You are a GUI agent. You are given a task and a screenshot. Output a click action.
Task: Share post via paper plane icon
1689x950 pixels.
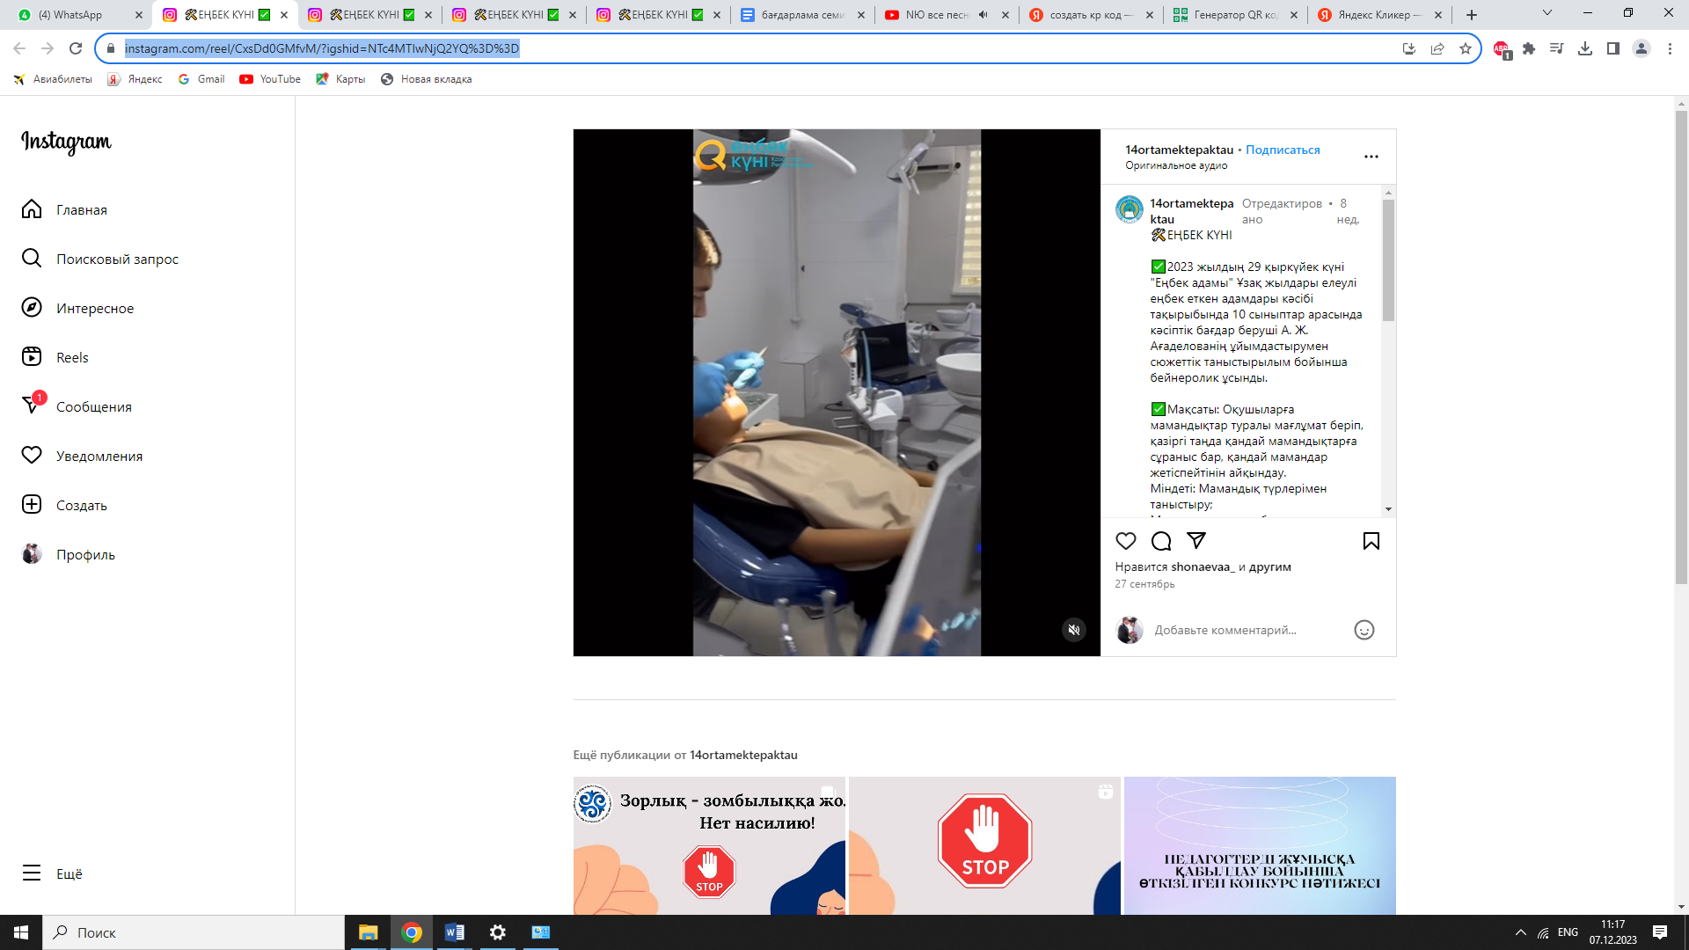pyautogui.click(x=1195, y=540)
